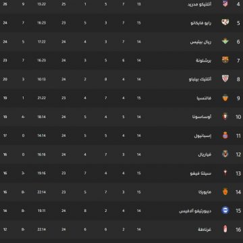Open the yellow Villarreal crest
243x243 pixels.
coord(225,154)
